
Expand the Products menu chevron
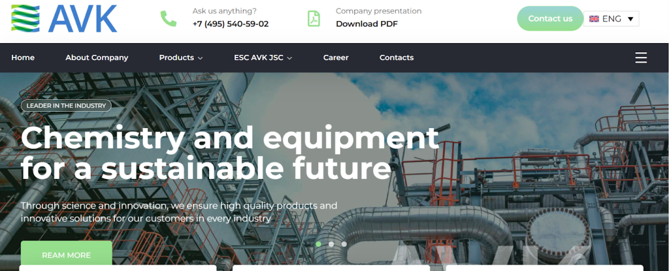click(200, 58)
